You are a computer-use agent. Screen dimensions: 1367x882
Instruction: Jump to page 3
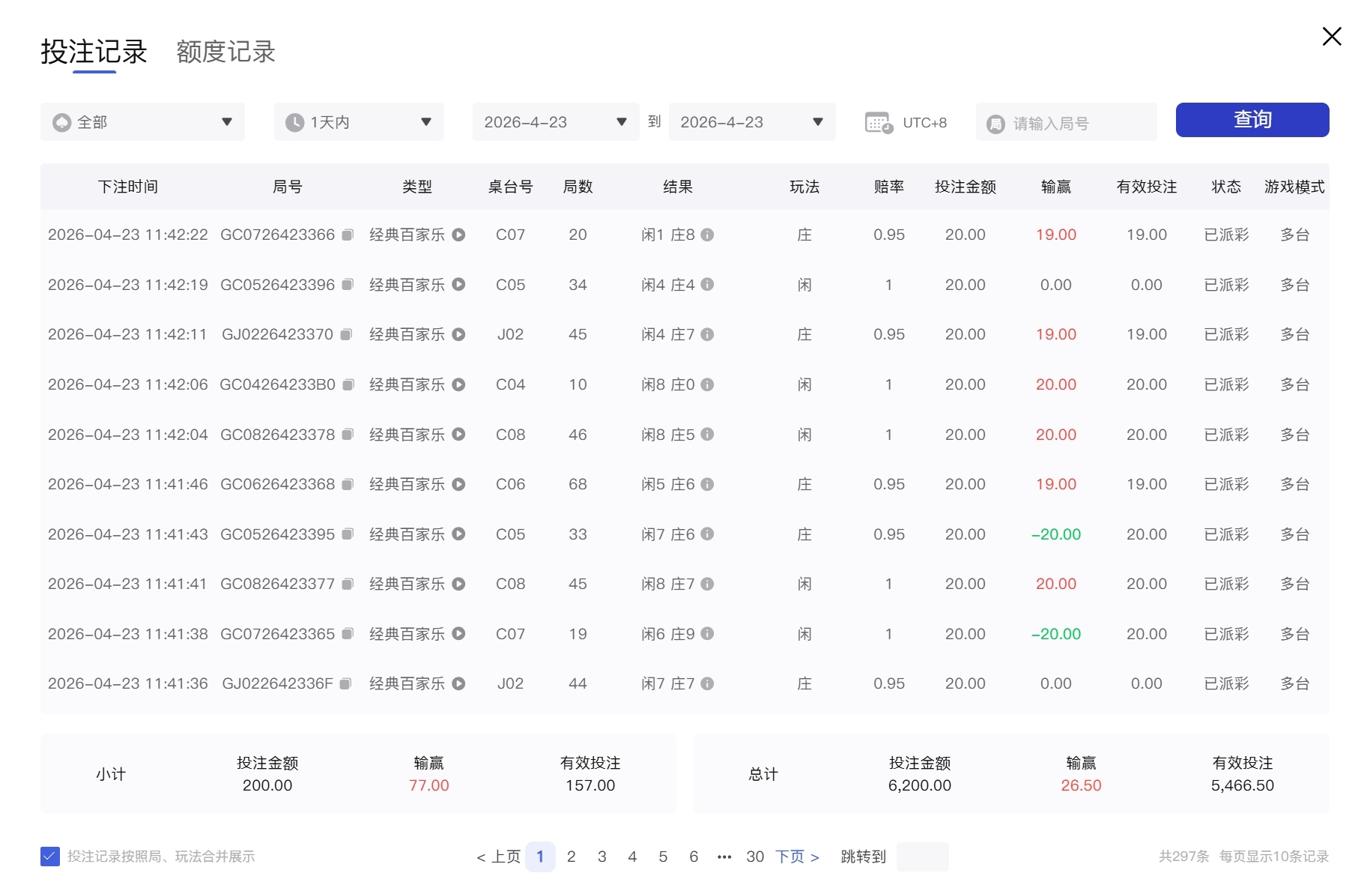pos(601,857)
